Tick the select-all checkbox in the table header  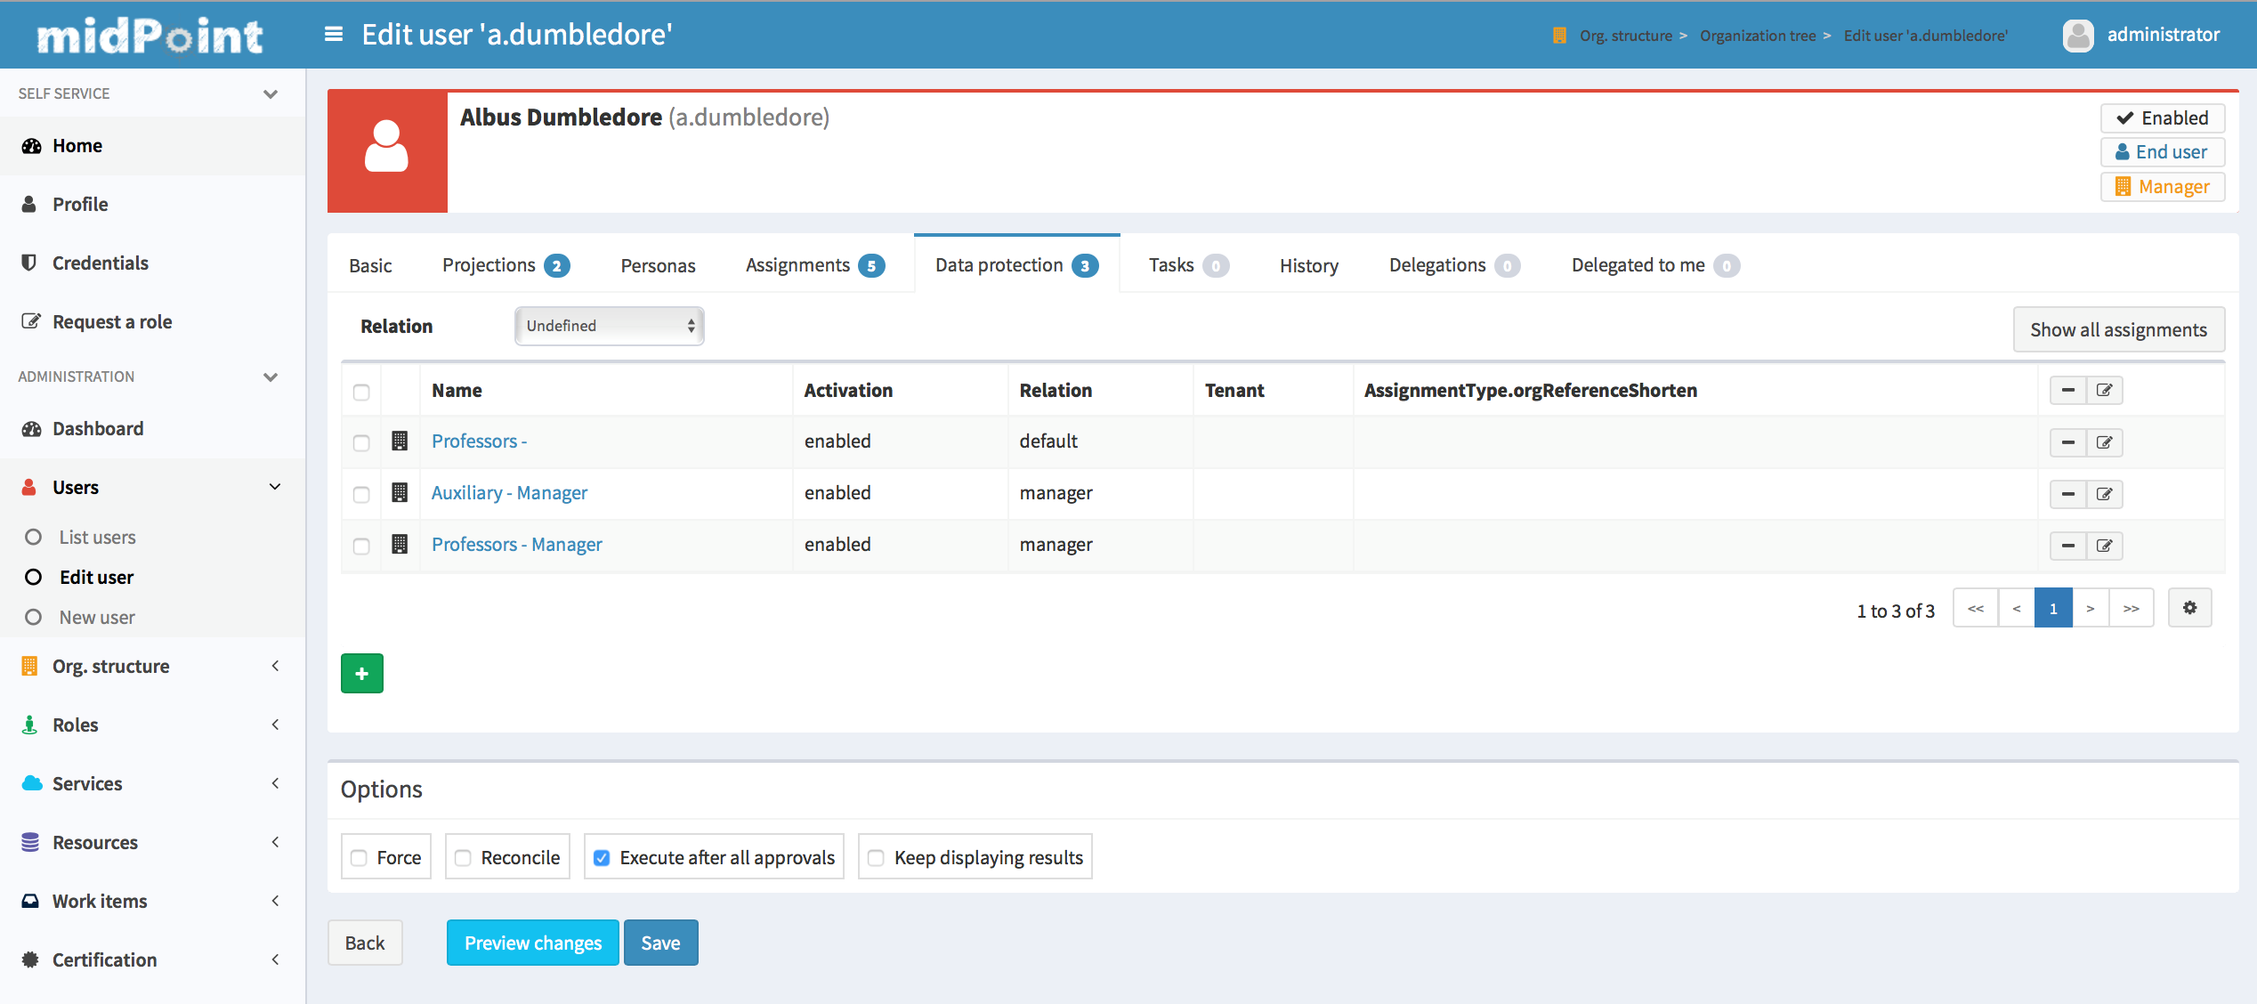point(361,392)
